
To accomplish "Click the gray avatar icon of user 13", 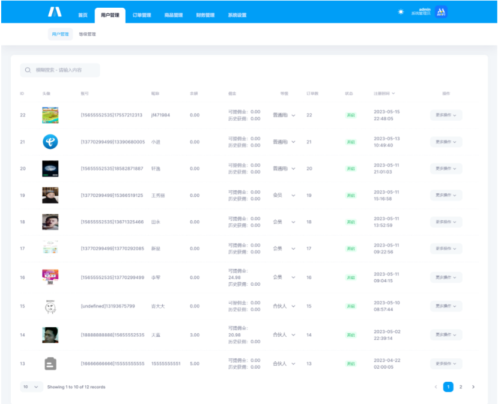I will pyautogui.click(x=50, y=364).
